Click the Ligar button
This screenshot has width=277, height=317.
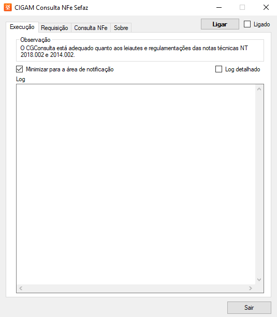click(x=220, y=24)
